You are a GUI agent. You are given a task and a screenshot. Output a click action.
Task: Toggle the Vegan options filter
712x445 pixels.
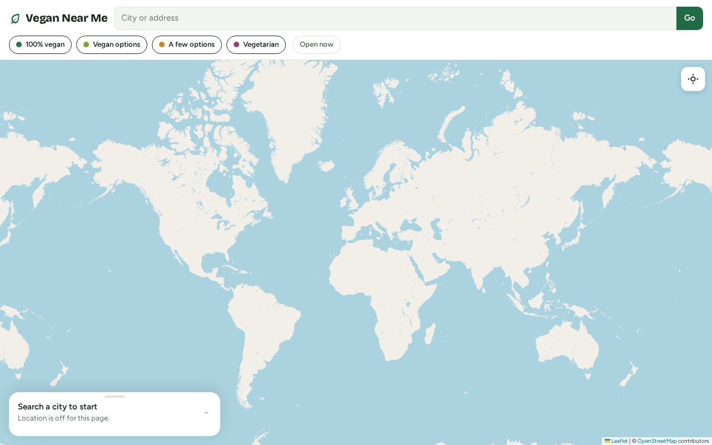pos(112,44)
